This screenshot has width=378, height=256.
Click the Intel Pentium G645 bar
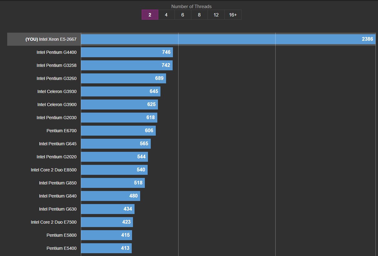(x=116, y=144)
